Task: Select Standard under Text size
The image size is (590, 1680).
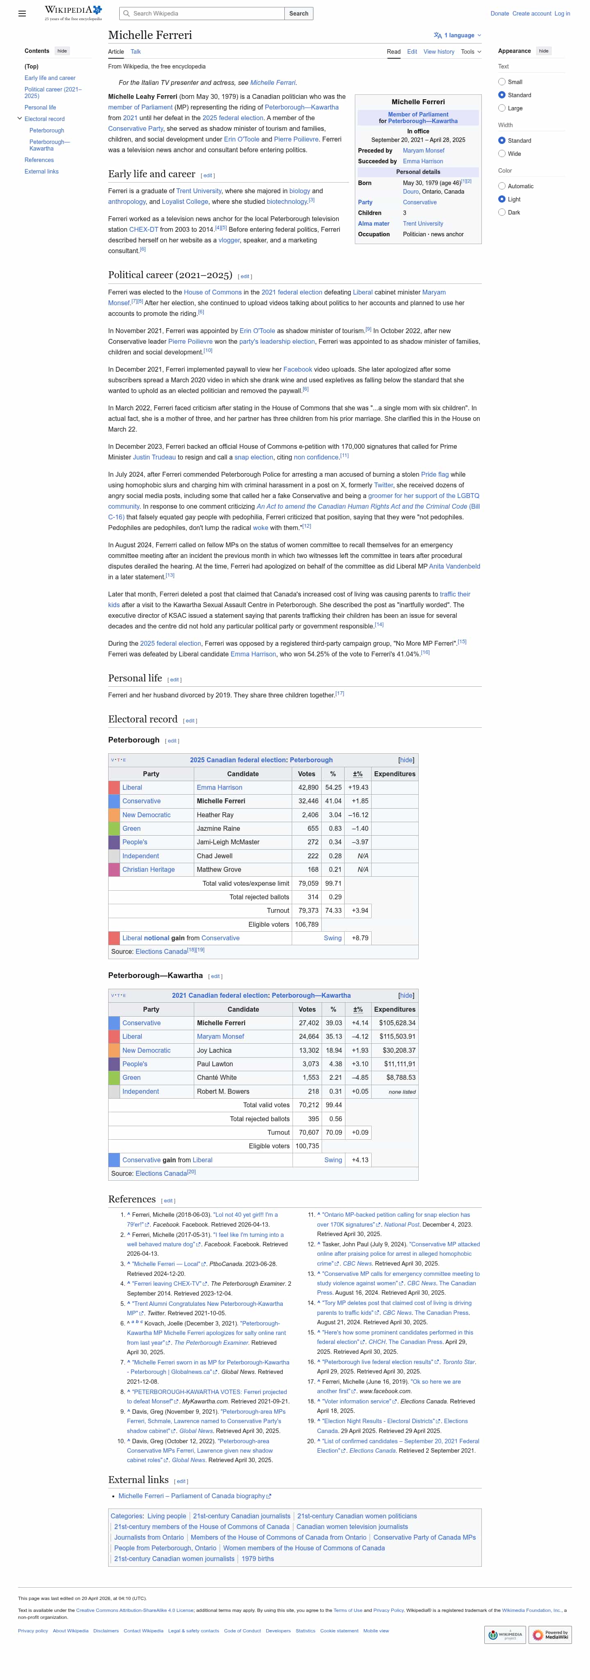Action: coord(501,95)
